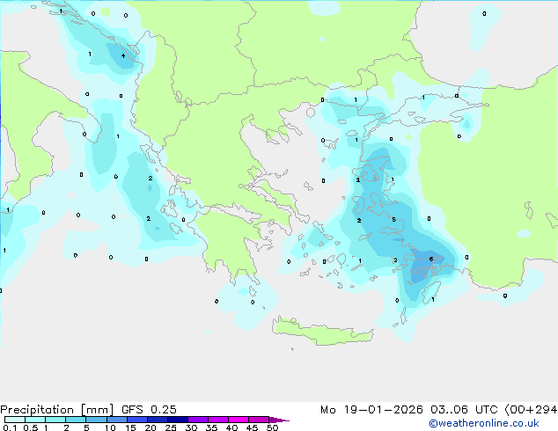Image resolution: width=558 pixels, height=431 pixels.
Task: Pick the 15–20 mm blue legend box
Action: [137, 420]
